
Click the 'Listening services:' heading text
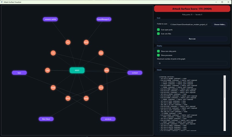click(167, 77)
